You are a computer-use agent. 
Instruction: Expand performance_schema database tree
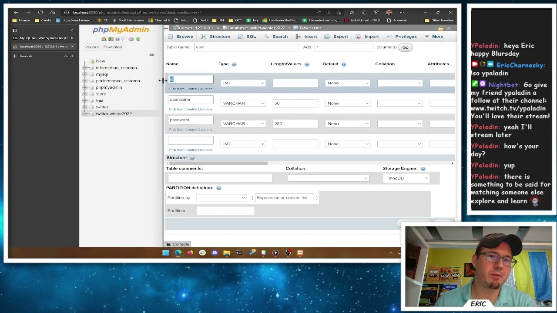(x=85, y=81)
